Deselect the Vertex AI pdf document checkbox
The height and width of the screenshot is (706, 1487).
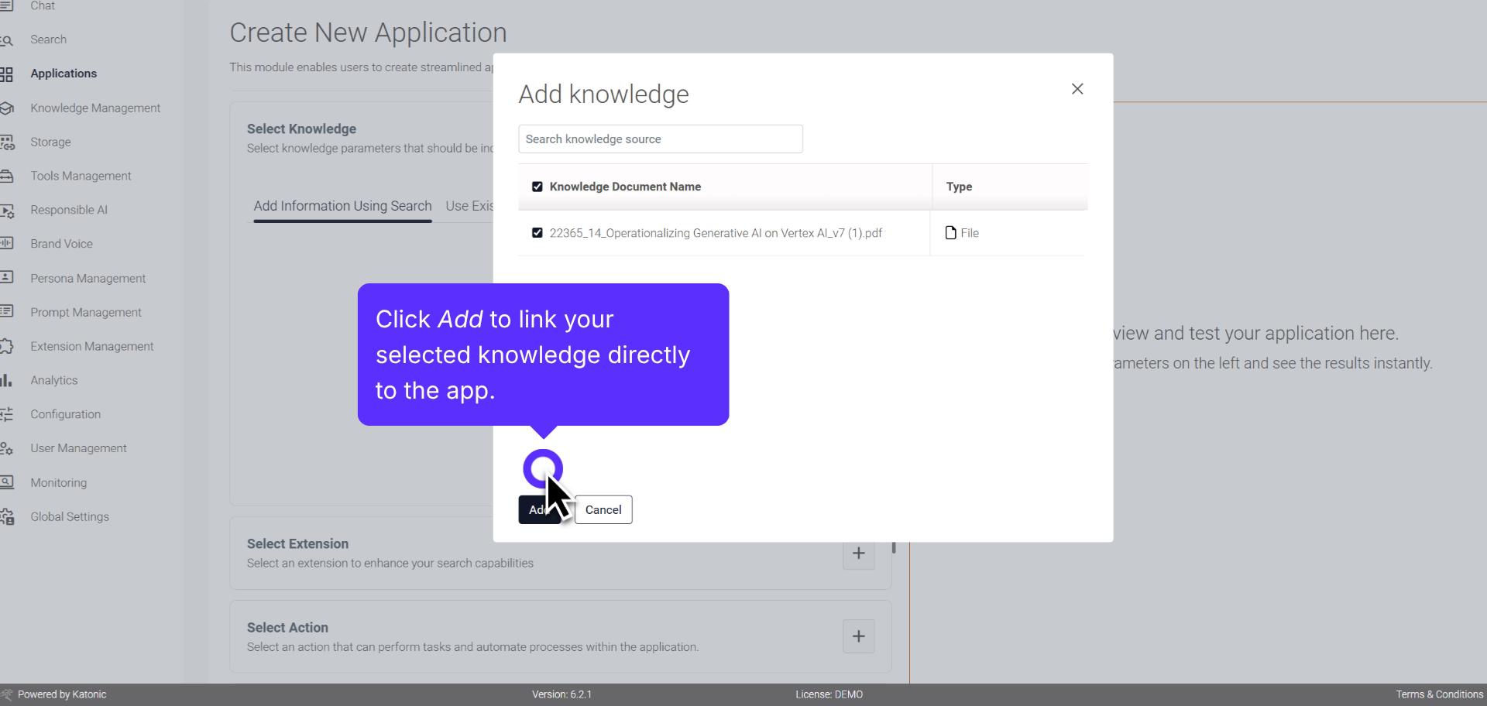pos(537,232)
